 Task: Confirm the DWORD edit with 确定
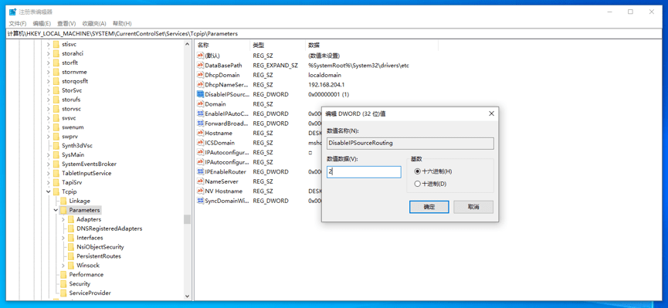coord(429,207)
